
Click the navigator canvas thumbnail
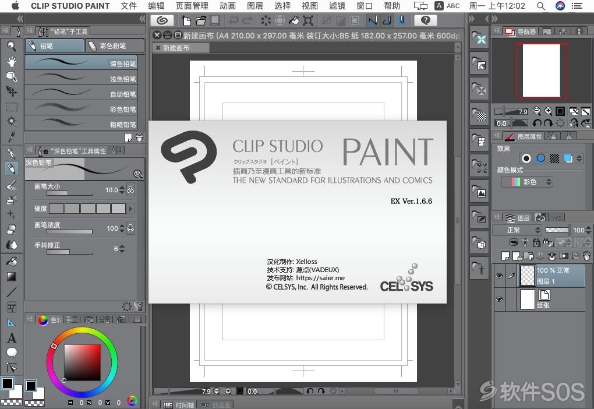pyautogui.click(x=542, y=70)
